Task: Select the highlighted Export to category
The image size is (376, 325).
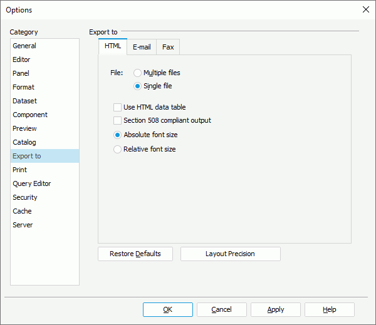Action: 44,156
